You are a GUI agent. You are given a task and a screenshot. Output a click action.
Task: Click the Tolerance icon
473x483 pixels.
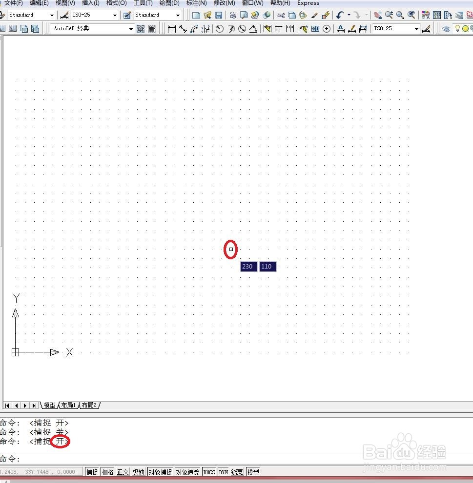[315, 29]
